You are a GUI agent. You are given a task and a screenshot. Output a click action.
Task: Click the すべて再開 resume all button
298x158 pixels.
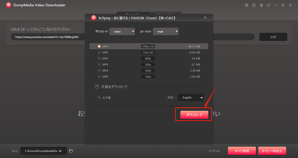[x=242, y=151]
